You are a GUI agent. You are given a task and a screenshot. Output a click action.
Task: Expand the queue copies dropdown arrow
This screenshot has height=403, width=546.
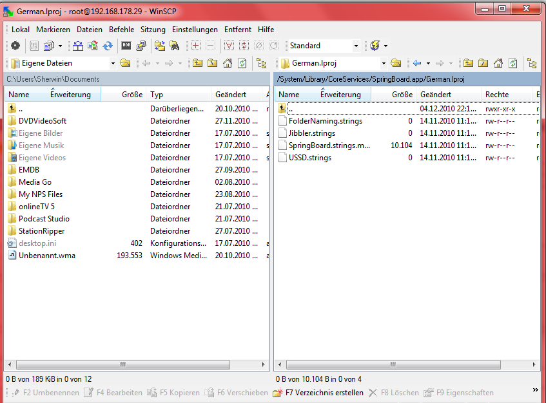[60, 46]
